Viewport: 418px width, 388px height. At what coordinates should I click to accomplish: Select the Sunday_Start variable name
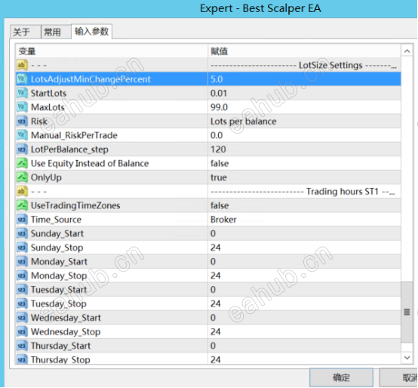point(57,233)
